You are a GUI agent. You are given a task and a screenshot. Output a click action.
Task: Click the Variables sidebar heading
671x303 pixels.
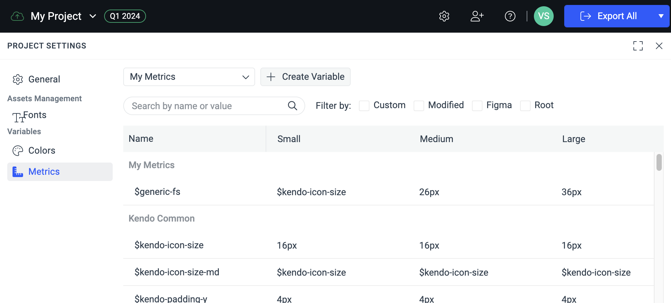pyautogui.click(x=24, y=132)
